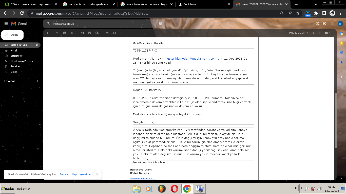The image size is (346, 194).
Task: Open Gmail support help icon
Action: pyautogui.click(x=317, y=23)
